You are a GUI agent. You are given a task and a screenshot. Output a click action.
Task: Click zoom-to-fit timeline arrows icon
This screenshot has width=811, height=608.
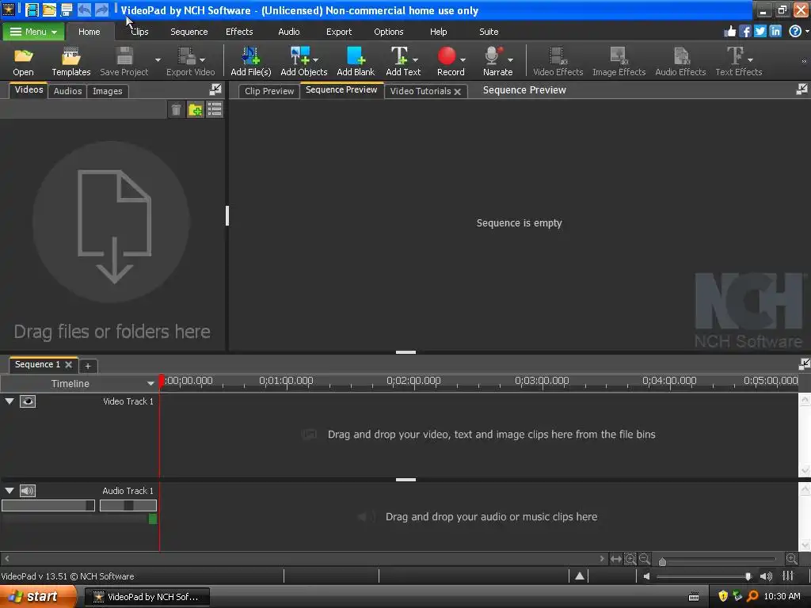[615, 559]
